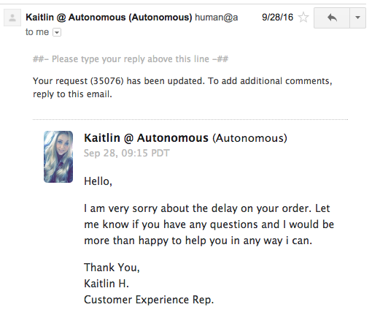Open the More options dropdown beside Reply
The image size is (372, 318).
(357, 18)
